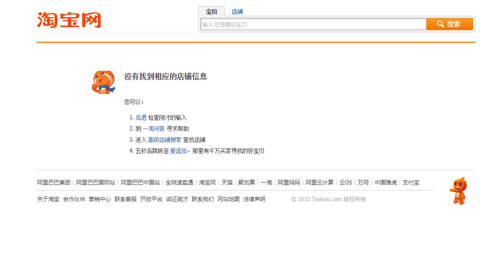Open the 支付宝 footer link
The image size is (480, 271).
tap(411, 183)
